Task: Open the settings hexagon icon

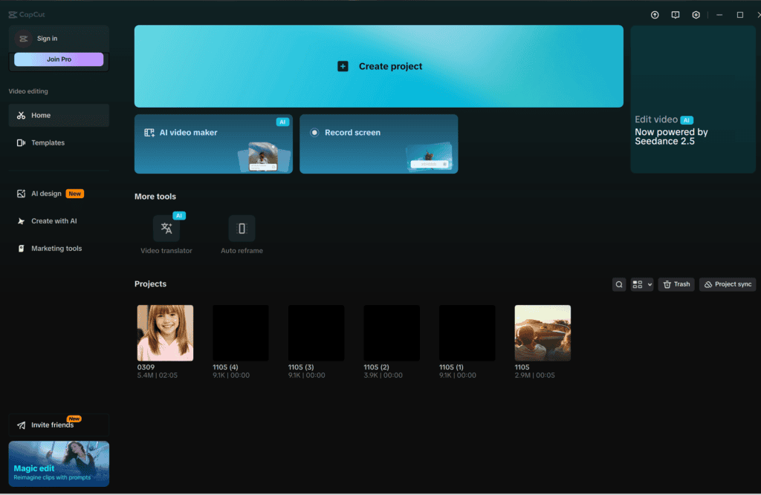Action: [x=696, y=15]
